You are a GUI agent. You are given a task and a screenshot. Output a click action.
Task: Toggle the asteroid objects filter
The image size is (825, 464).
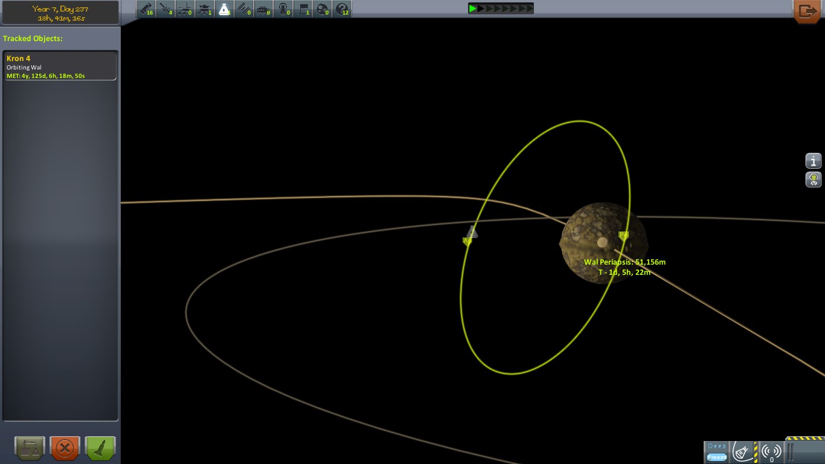323,9
